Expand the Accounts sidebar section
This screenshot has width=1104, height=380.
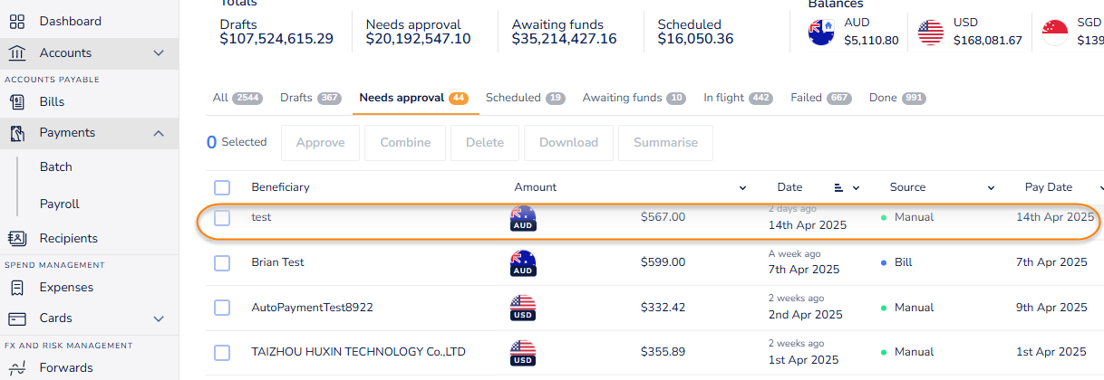tap(159, 53)
